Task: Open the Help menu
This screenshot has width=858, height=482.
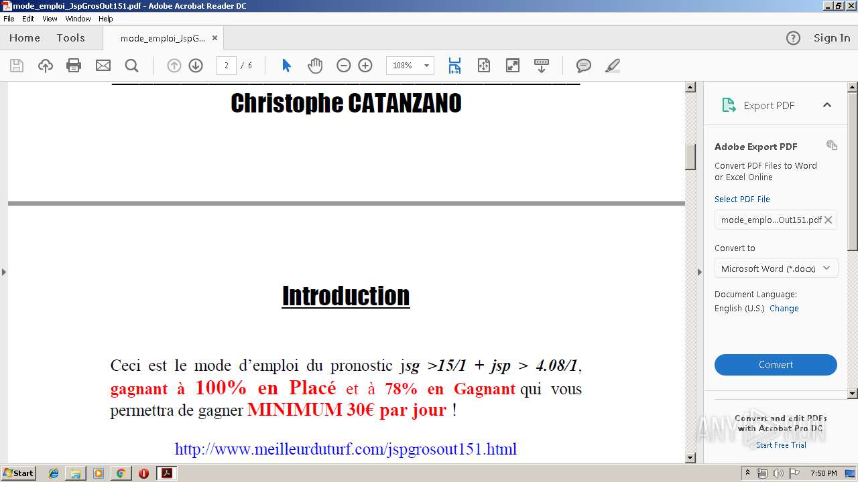Action: pos(106,19)
